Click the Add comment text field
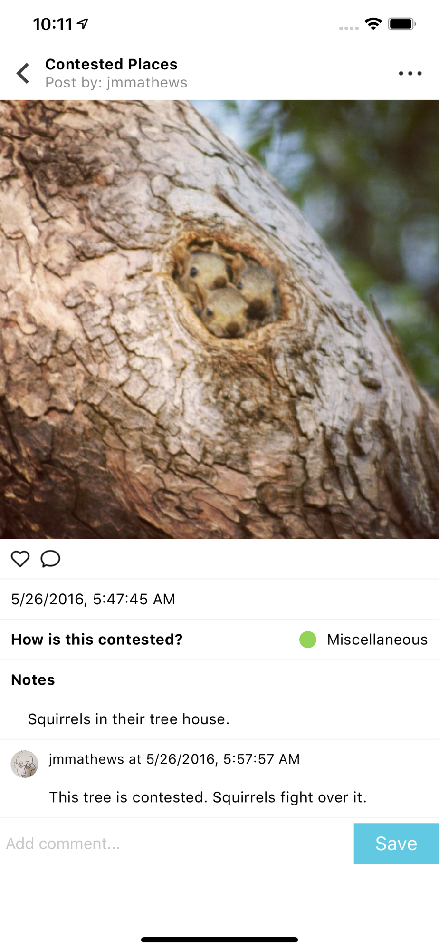The height and width of the screenshot is (951, 439). pyautogui.click(x=177, y=844)
